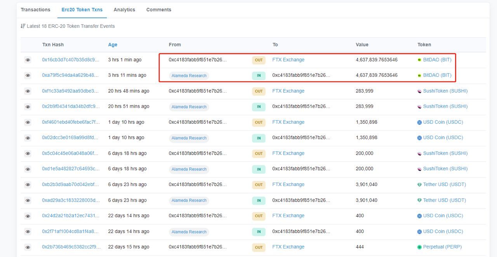Open FTX Exchange link in the first row

point(288,60)
